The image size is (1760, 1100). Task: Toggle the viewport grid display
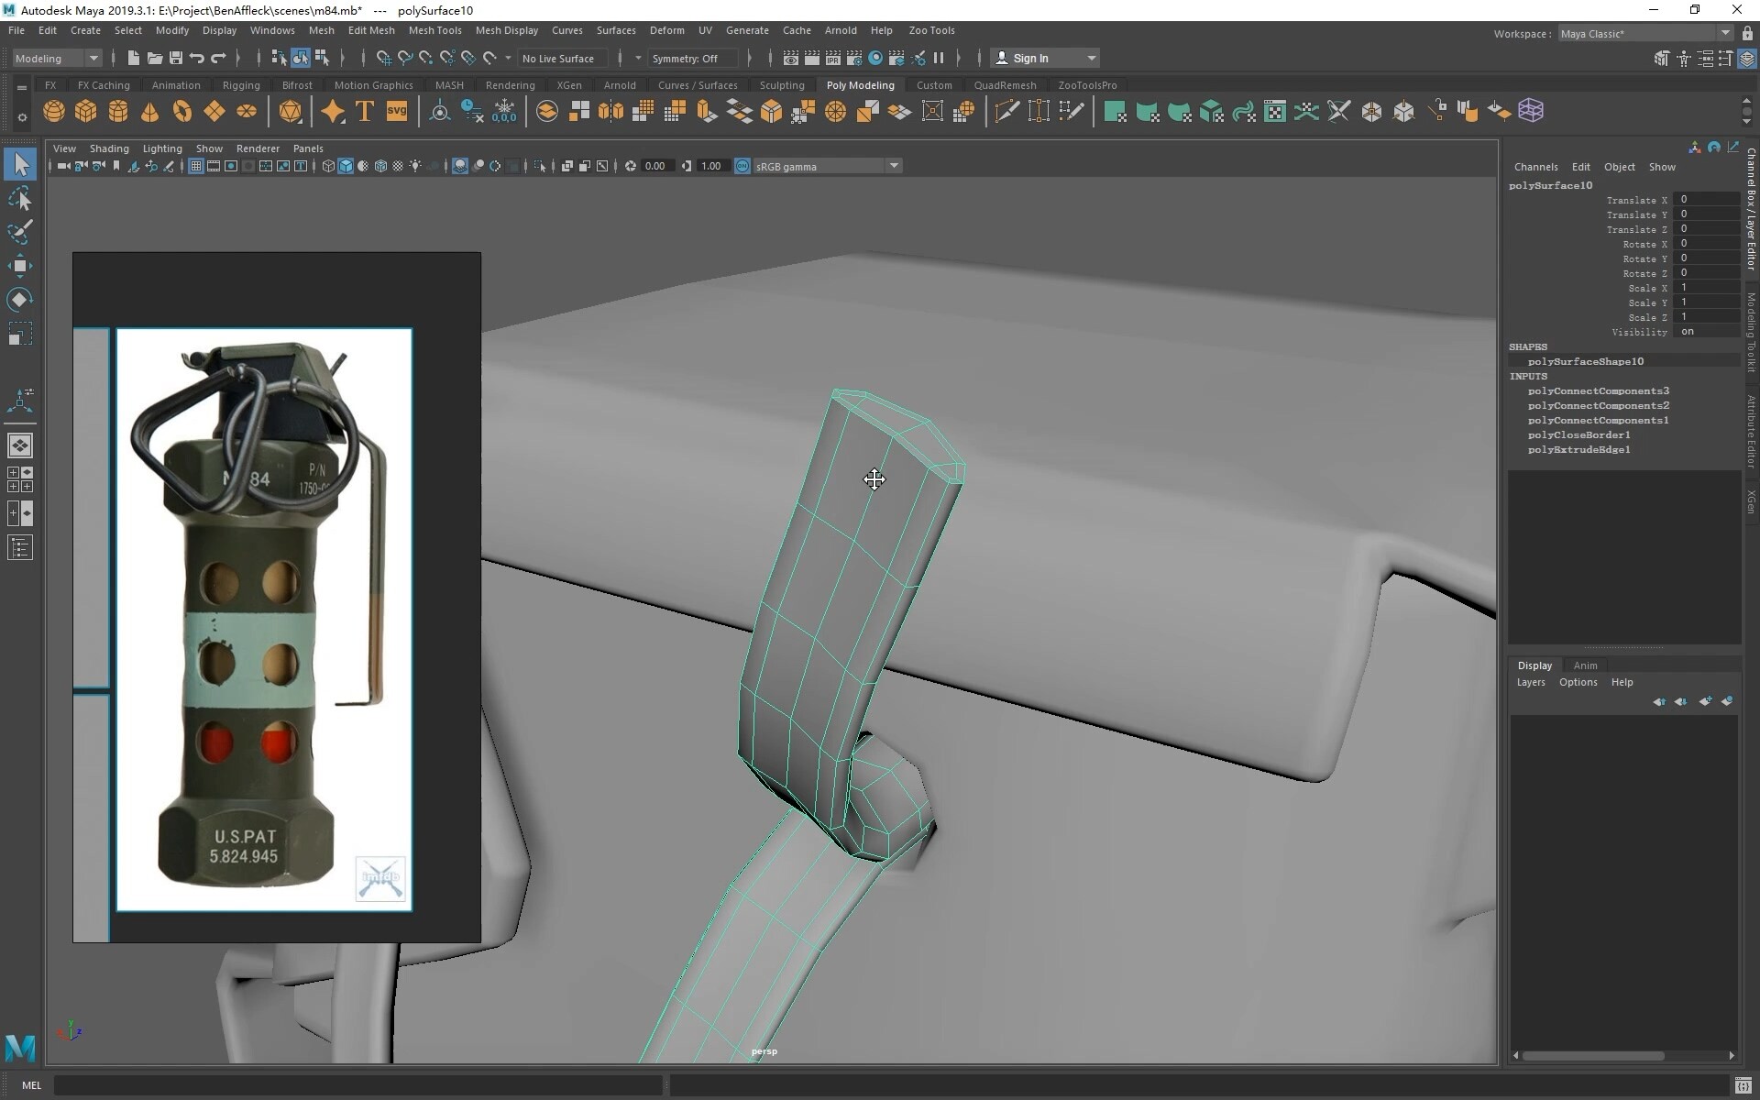195,166
